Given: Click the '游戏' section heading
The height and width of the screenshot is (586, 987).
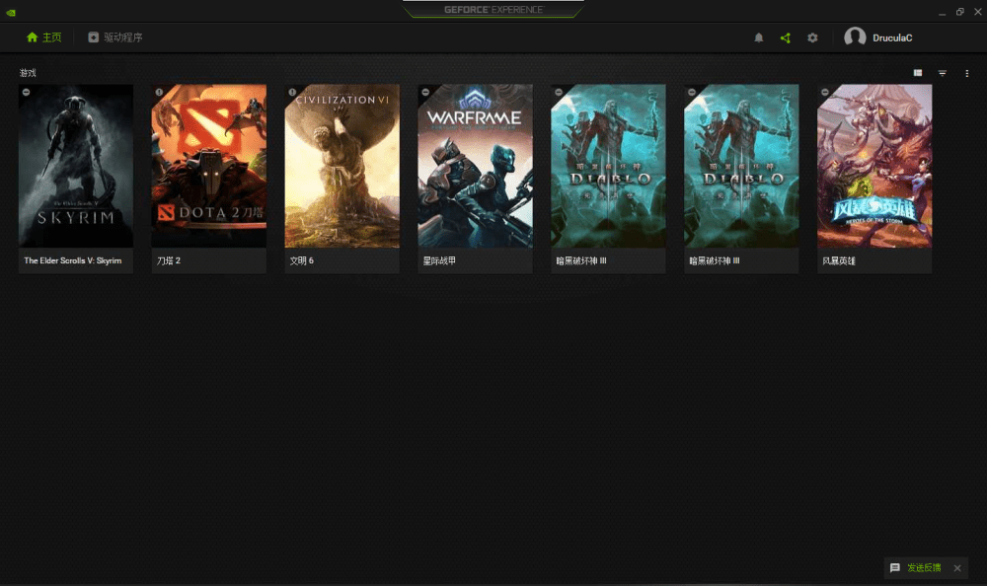Looking at the screenshot, I should [x=28, y=73].
